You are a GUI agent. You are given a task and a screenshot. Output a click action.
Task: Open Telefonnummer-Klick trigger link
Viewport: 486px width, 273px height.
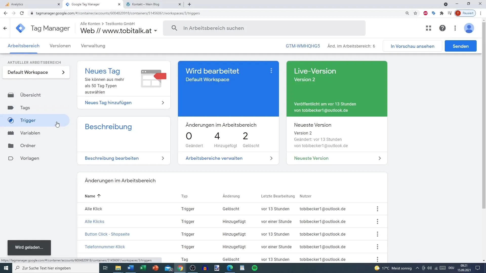click(x=105, y=247)
